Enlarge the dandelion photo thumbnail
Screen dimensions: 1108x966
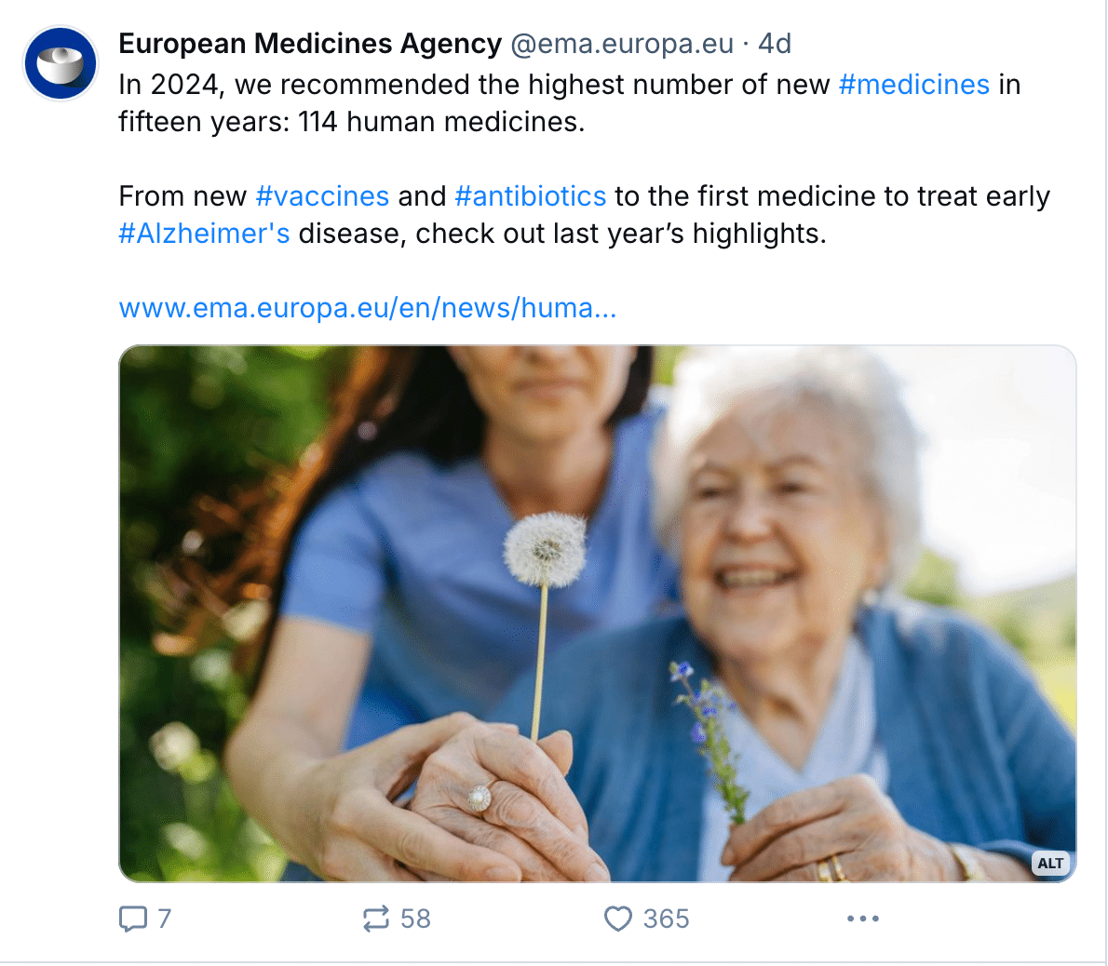pos(597,613)
